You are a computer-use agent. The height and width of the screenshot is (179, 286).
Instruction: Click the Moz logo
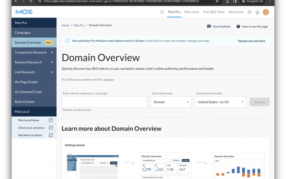pos(24,12)
